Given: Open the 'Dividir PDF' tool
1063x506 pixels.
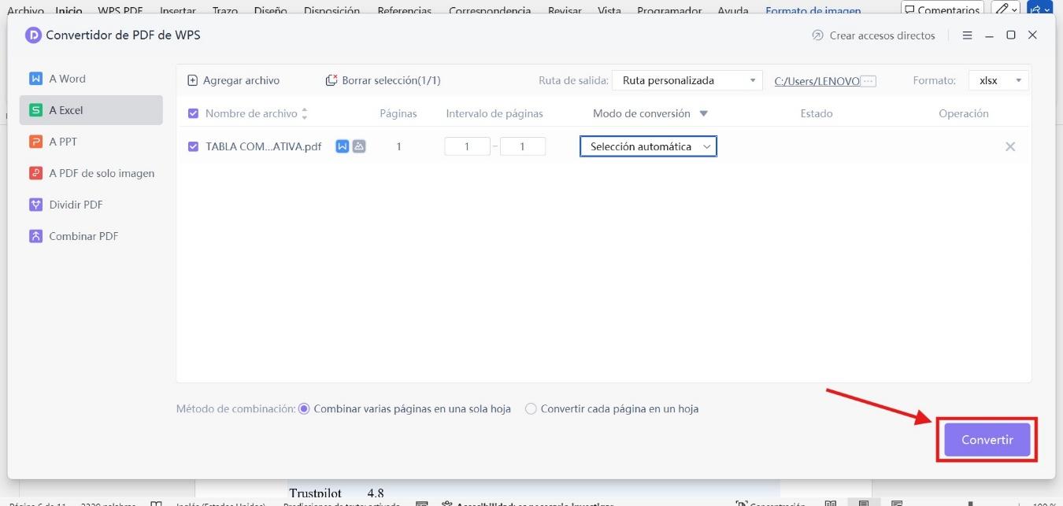Looking at the screenshot, I should click(75, 204).
